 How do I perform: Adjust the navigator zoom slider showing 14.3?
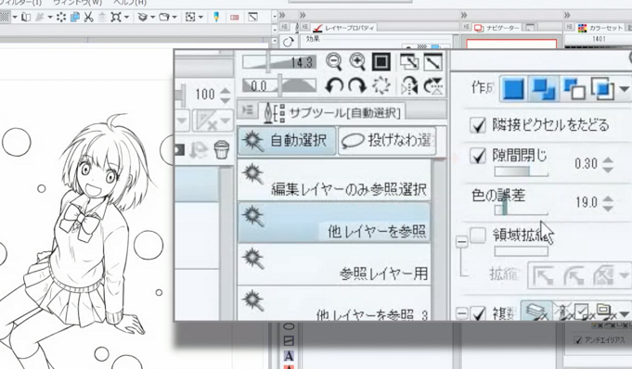coord(279,62)
